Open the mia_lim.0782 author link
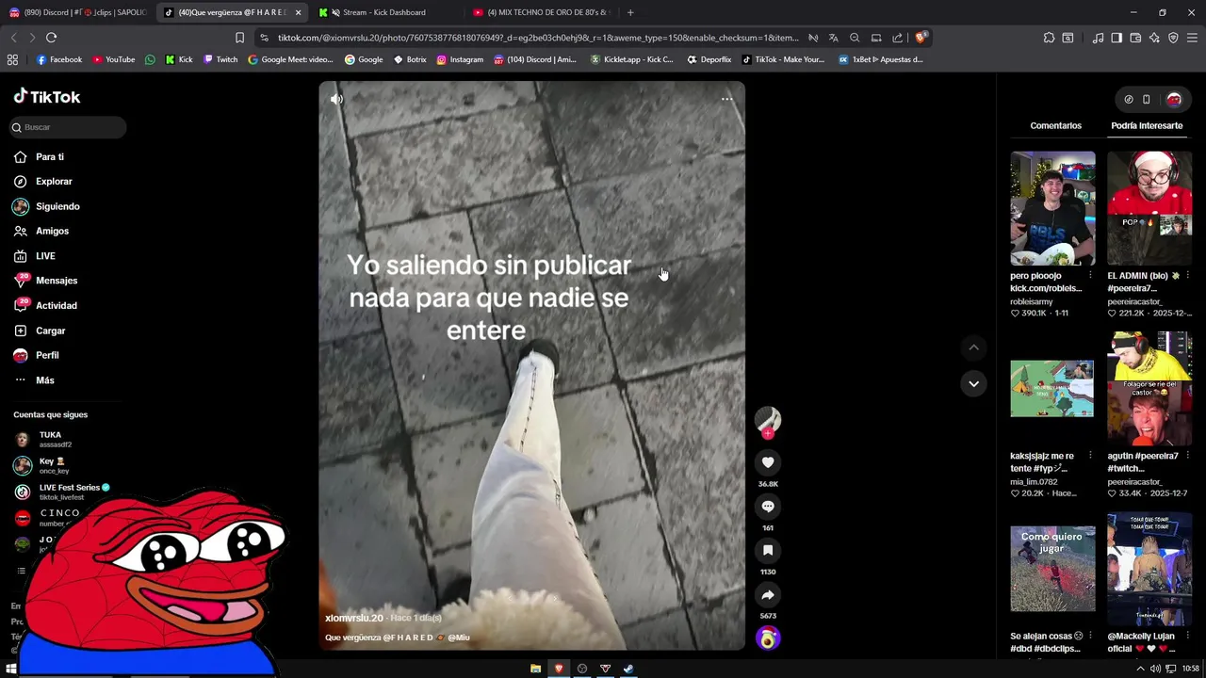Viewport: 1206px width, 678px height. [1034, 481]
